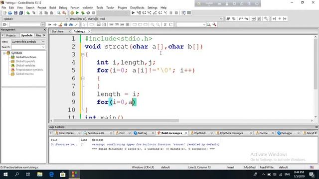Click the editor vertical scrollbar thumb
This screenshot has height=179, width=319.
pyautogui.click(x=316, y=64)
